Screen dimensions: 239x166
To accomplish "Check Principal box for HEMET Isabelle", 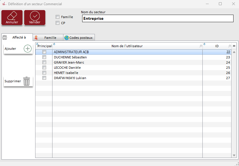I will pos(44,73).
